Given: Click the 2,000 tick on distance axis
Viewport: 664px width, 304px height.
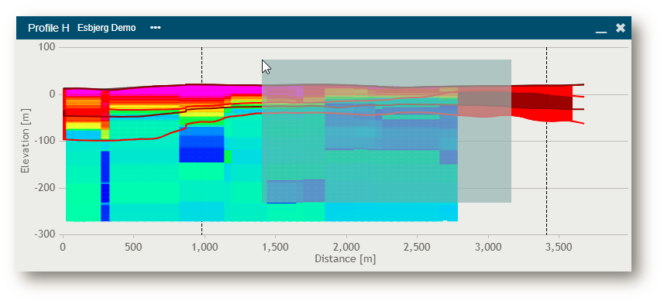Looking at the screenshot, I should (x=346, y=247).
